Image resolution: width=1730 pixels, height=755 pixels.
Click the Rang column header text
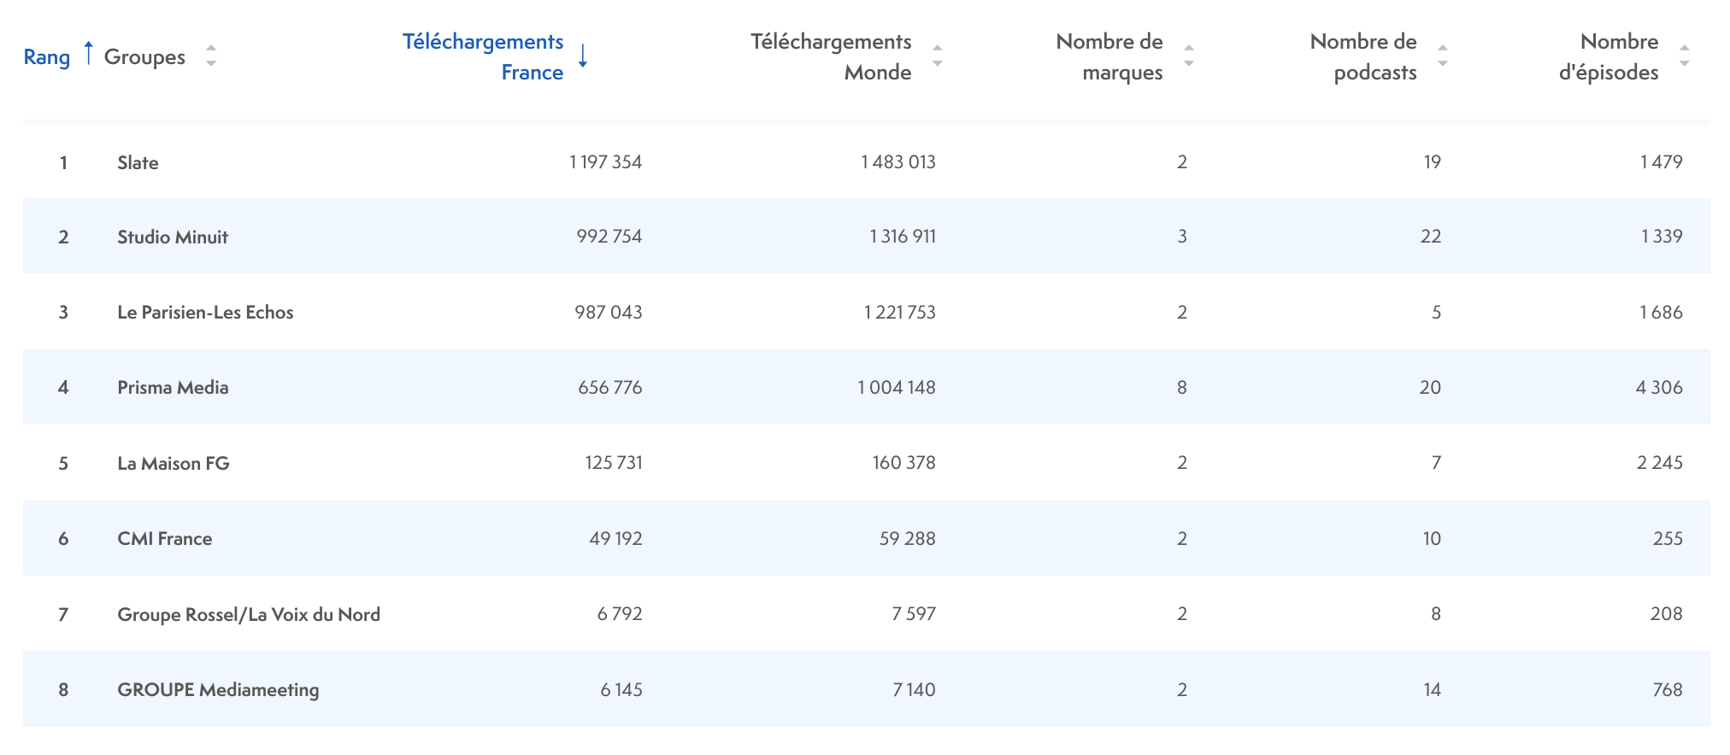(47, 57)
